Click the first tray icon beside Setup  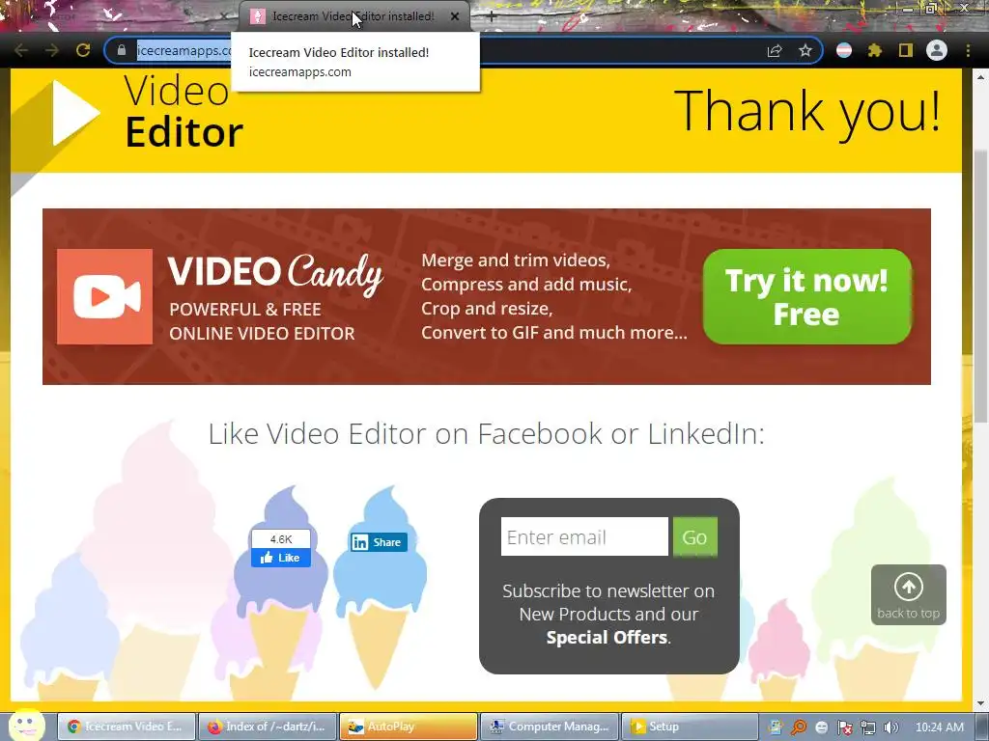coord(776,727)
